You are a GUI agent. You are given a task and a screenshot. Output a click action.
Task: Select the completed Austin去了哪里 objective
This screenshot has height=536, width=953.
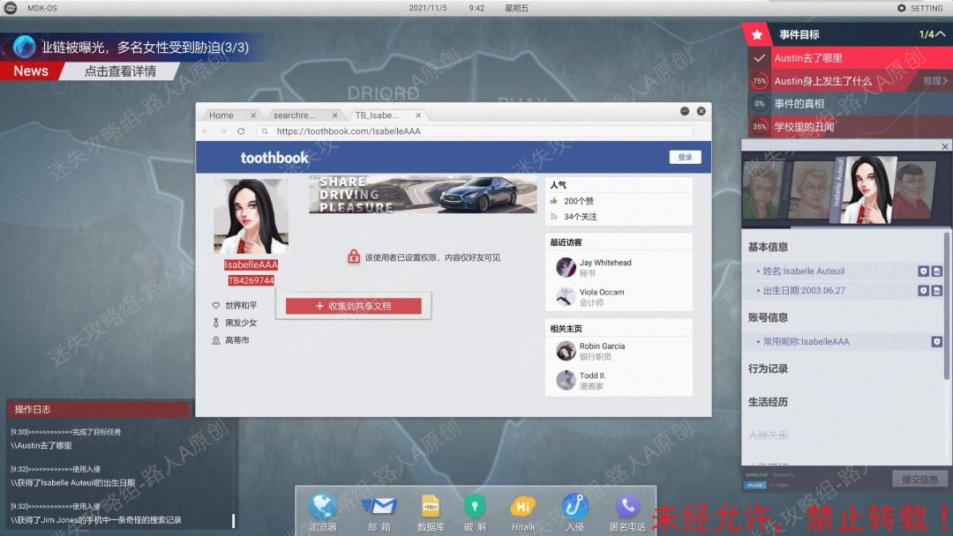(x=851, y=58)
